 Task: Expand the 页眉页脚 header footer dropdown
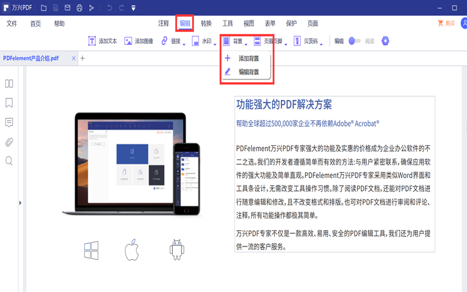286,43
